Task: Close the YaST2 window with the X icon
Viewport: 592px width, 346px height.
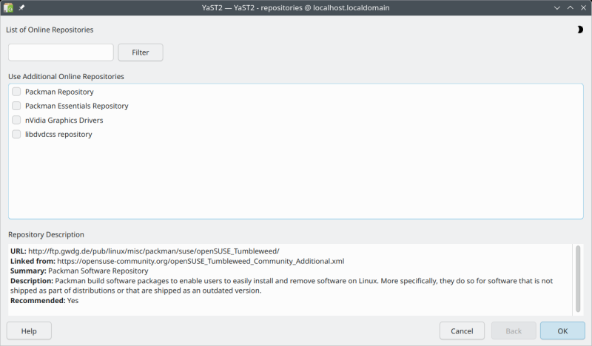Action: tap(583, 7)
